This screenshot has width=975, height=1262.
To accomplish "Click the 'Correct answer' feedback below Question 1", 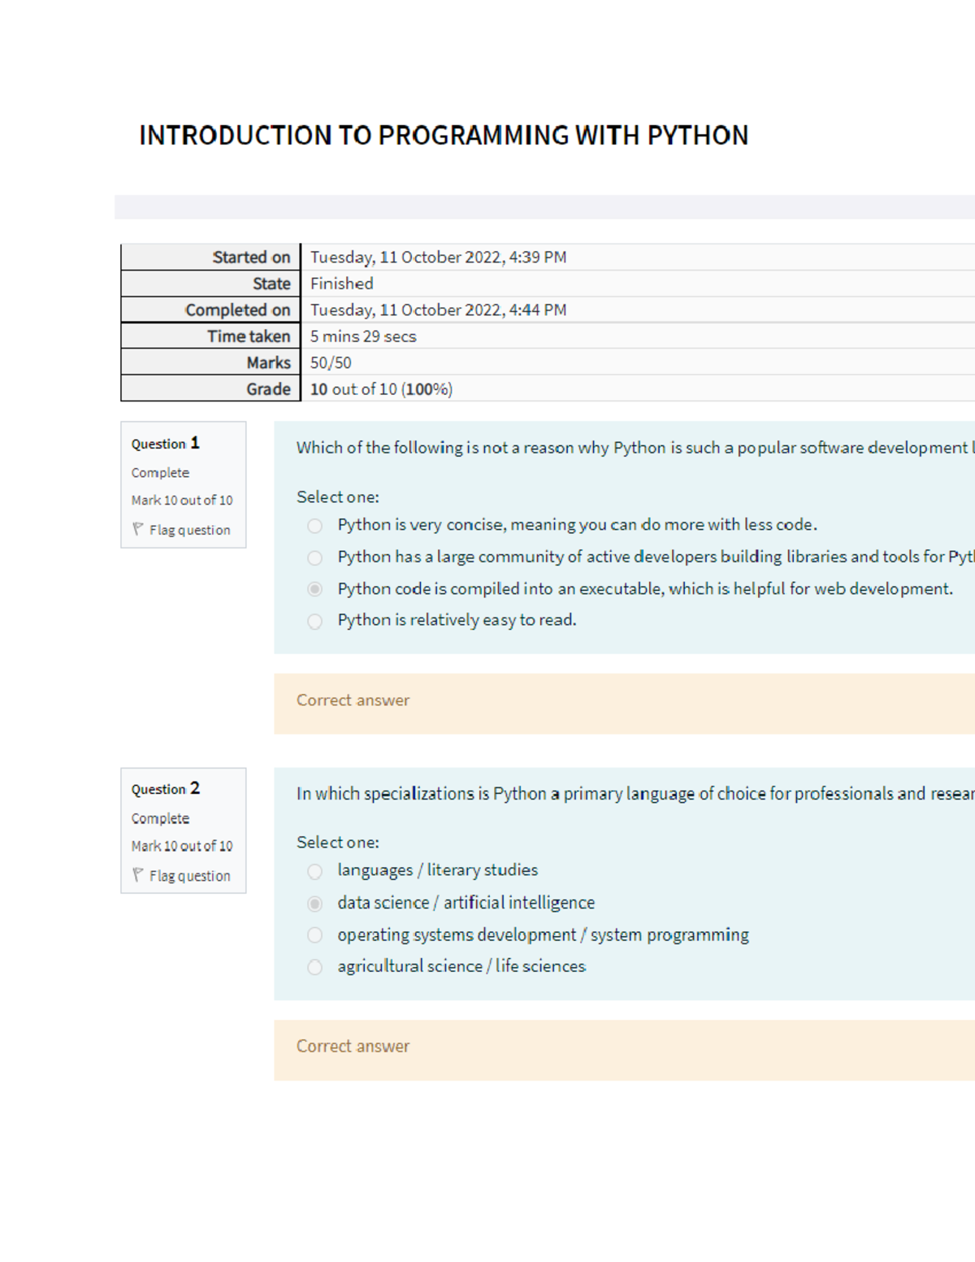I will (x=353, y=700).
